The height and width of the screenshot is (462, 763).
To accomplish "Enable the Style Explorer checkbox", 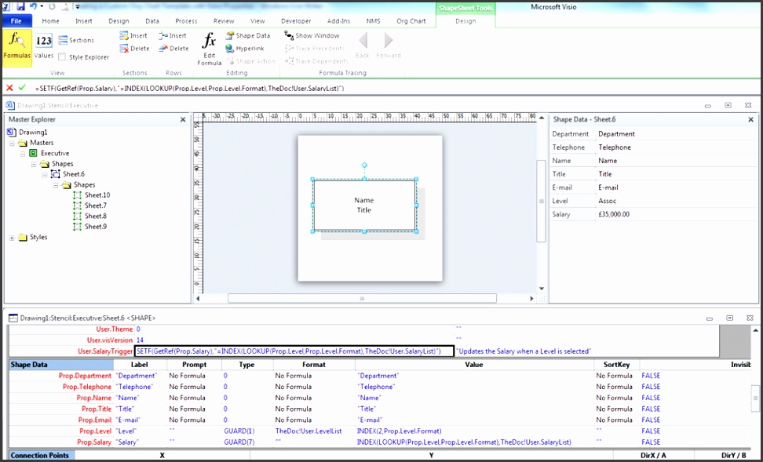I will click(x=63, y=57).
